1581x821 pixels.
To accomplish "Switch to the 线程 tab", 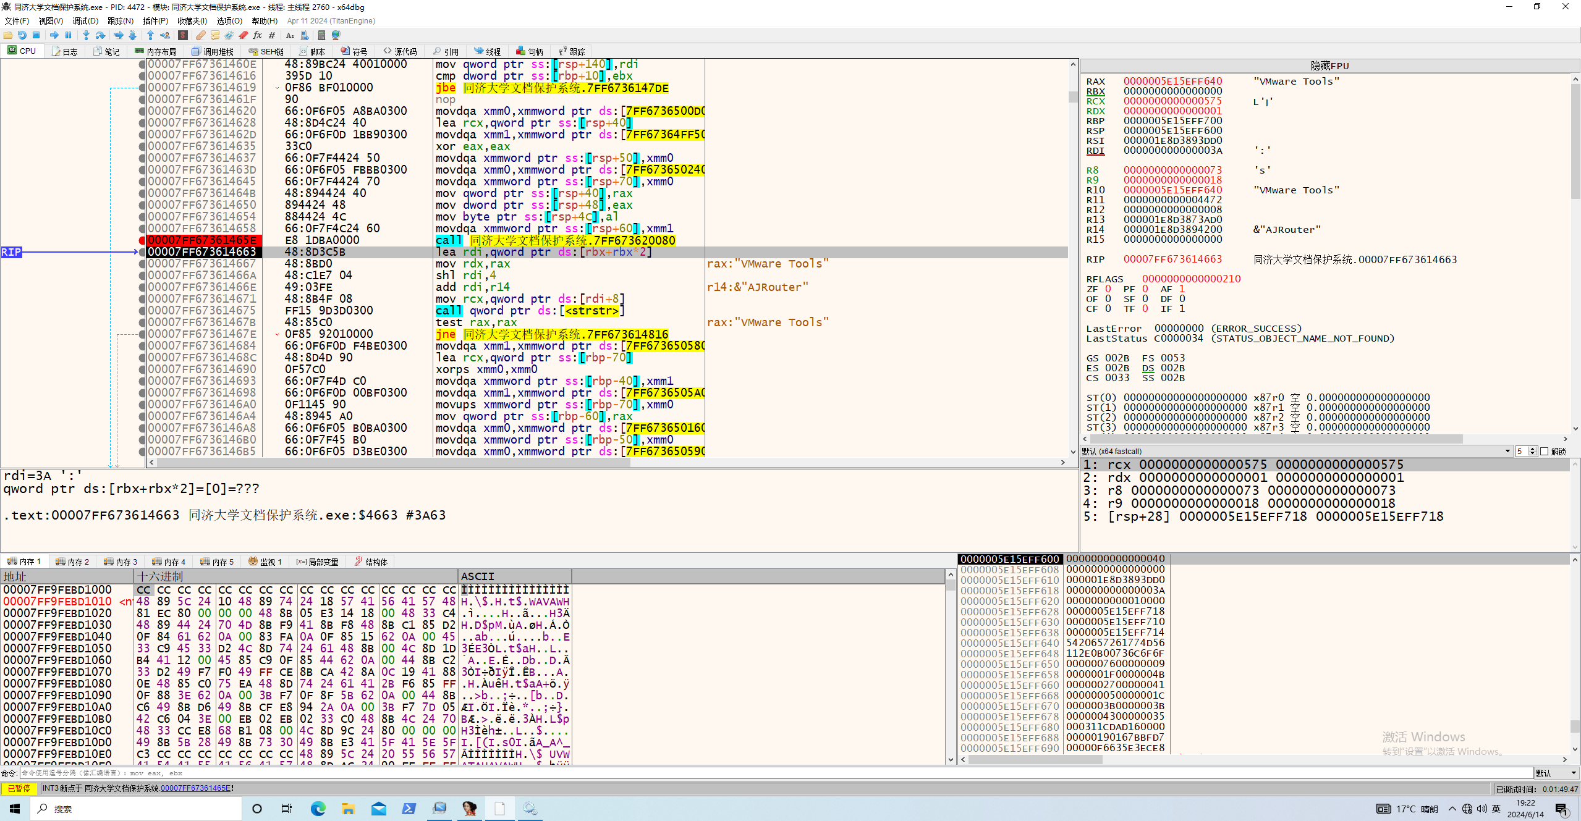I will 488,51.
